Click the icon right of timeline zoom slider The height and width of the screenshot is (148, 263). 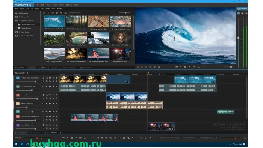pos(245,138)
